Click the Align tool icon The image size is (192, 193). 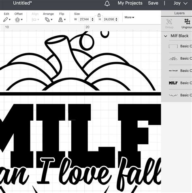(x=34, y=20)
